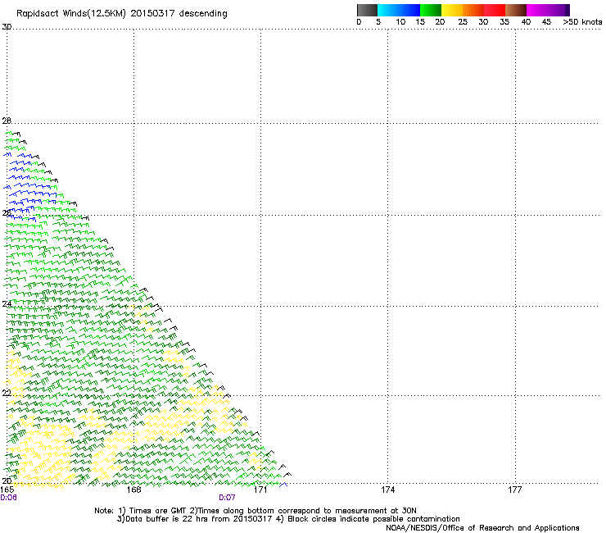This screenshot has width=606, height=533.
Task: Click the longitude label '177'
Action: 515,490
